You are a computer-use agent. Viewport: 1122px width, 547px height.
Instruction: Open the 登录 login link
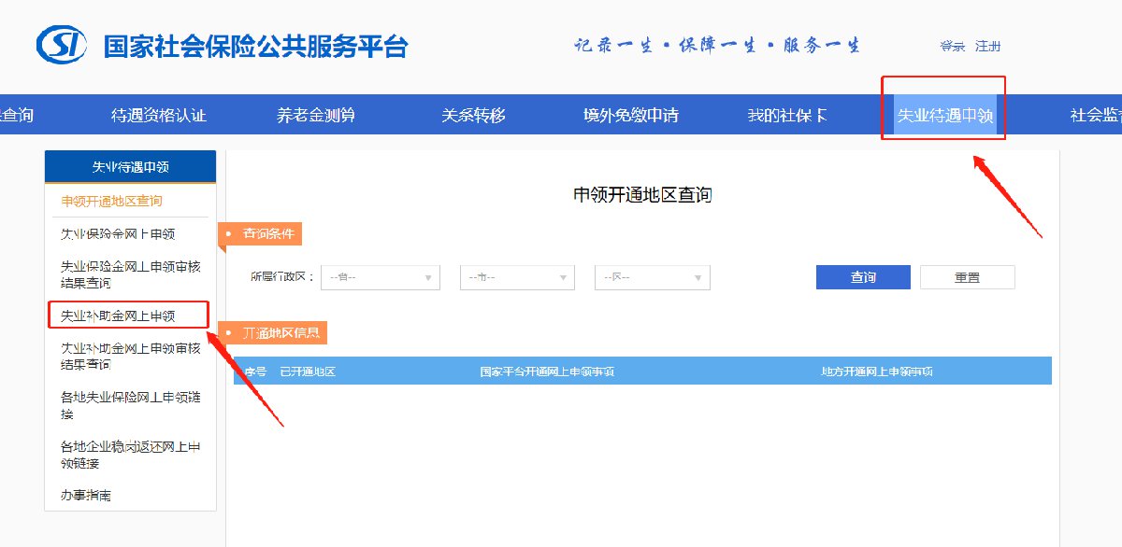click(x=952, y=46)
